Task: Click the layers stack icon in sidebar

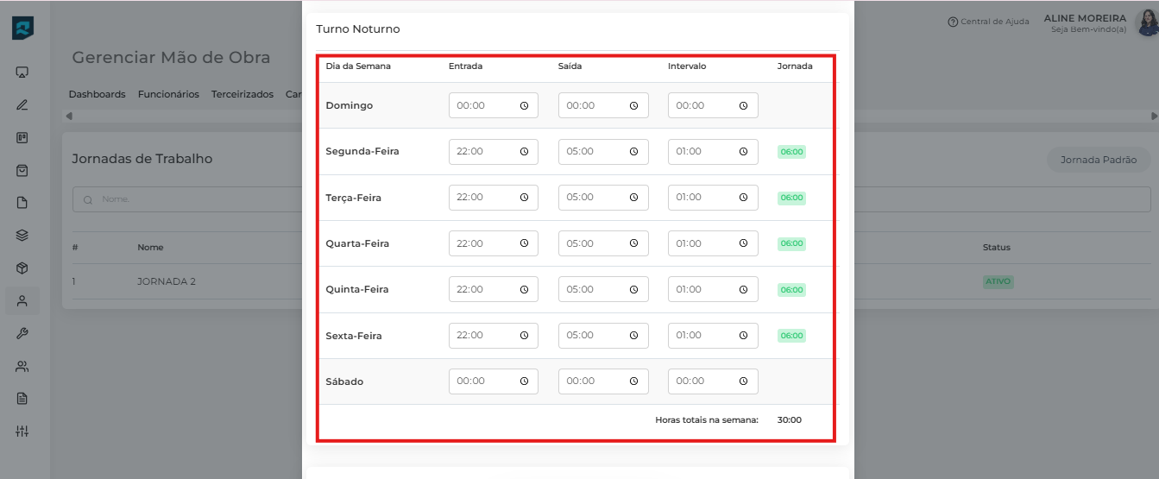Action: point(22,235)
